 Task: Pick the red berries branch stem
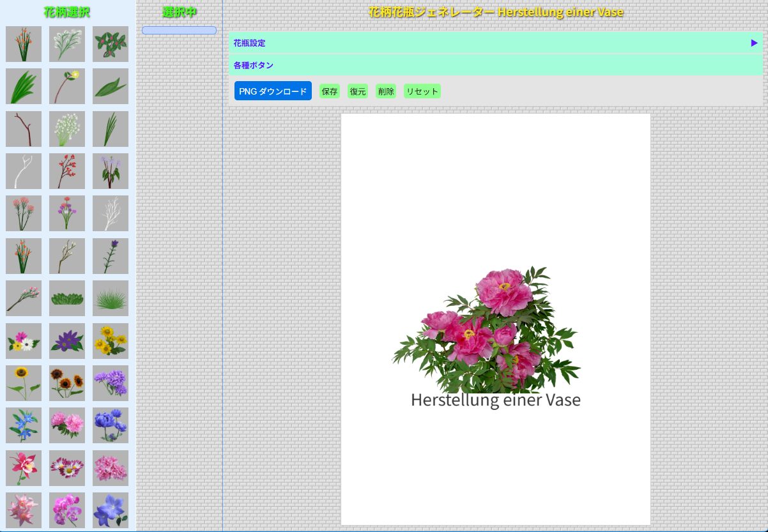click(x=67, y=171)
